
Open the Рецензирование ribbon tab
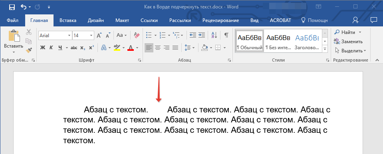coord(220,20)
